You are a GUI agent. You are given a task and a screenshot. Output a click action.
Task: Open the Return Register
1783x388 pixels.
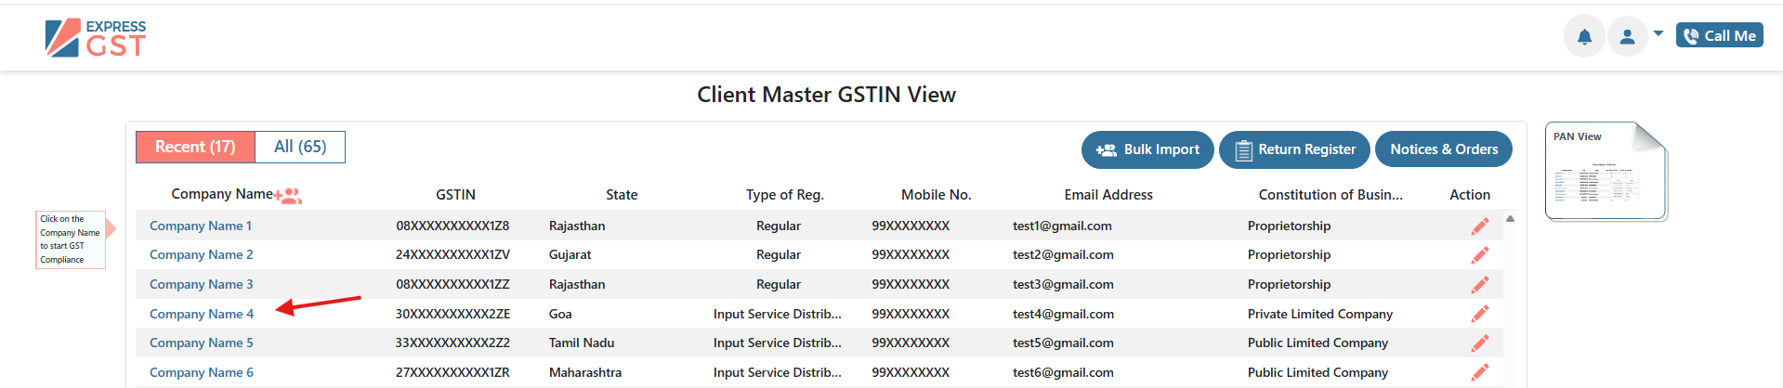click(1294, 149)
